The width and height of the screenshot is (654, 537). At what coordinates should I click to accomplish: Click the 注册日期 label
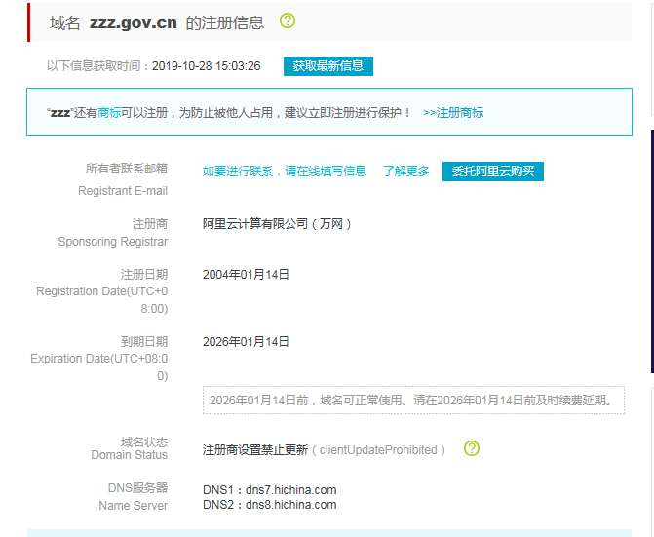point(144,274)
